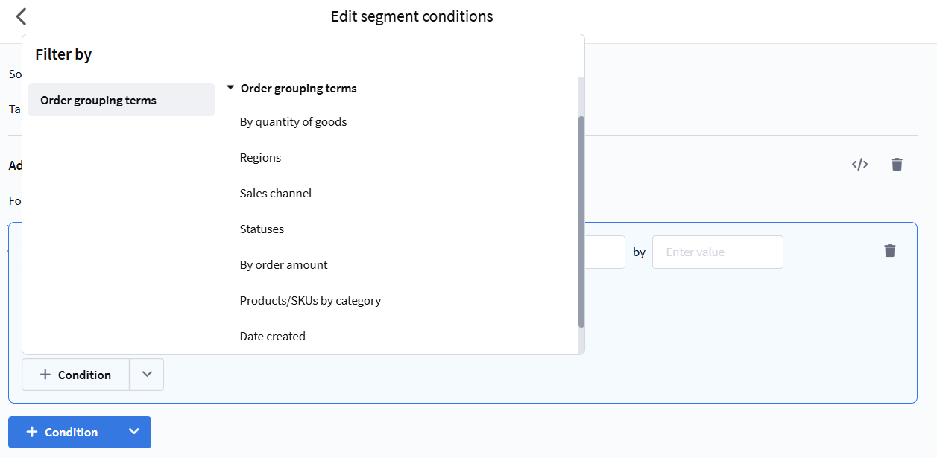Select the Regions filter option
937x458 pixels.
(x=260, y=157)
